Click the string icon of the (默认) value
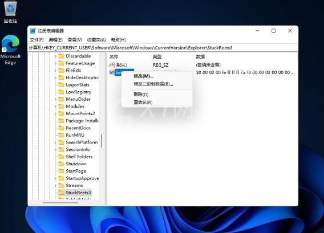324x233 pixels. 112,65
